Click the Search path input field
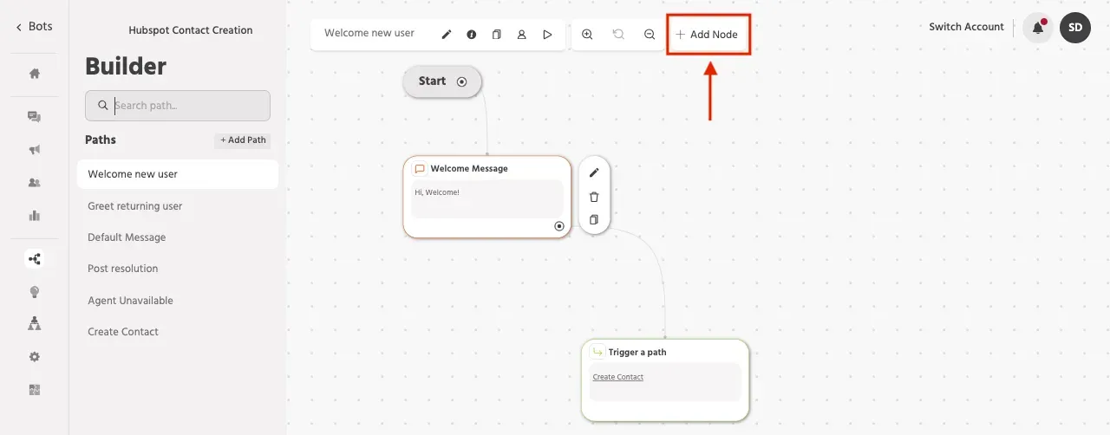This screenshot has height=435, width=1110. (178, 106)
